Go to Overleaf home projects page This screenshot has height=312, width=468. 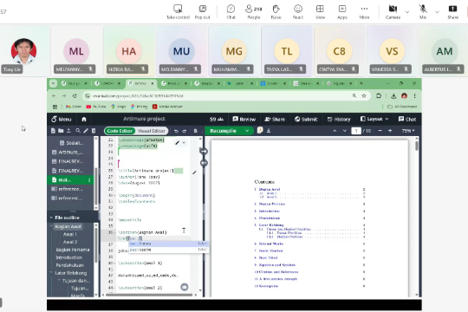coord(84,119)
